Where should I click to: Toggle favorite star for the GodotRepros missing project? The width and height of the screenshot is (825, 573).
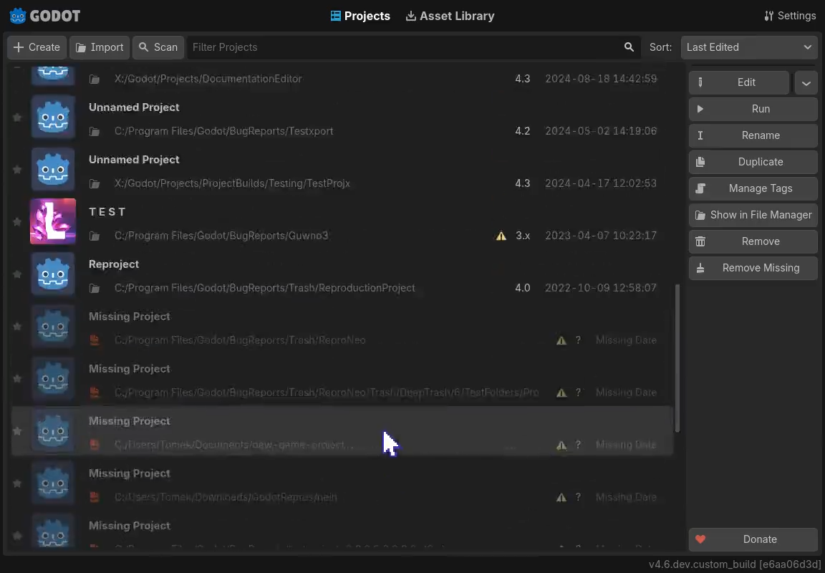pos(17,483)
